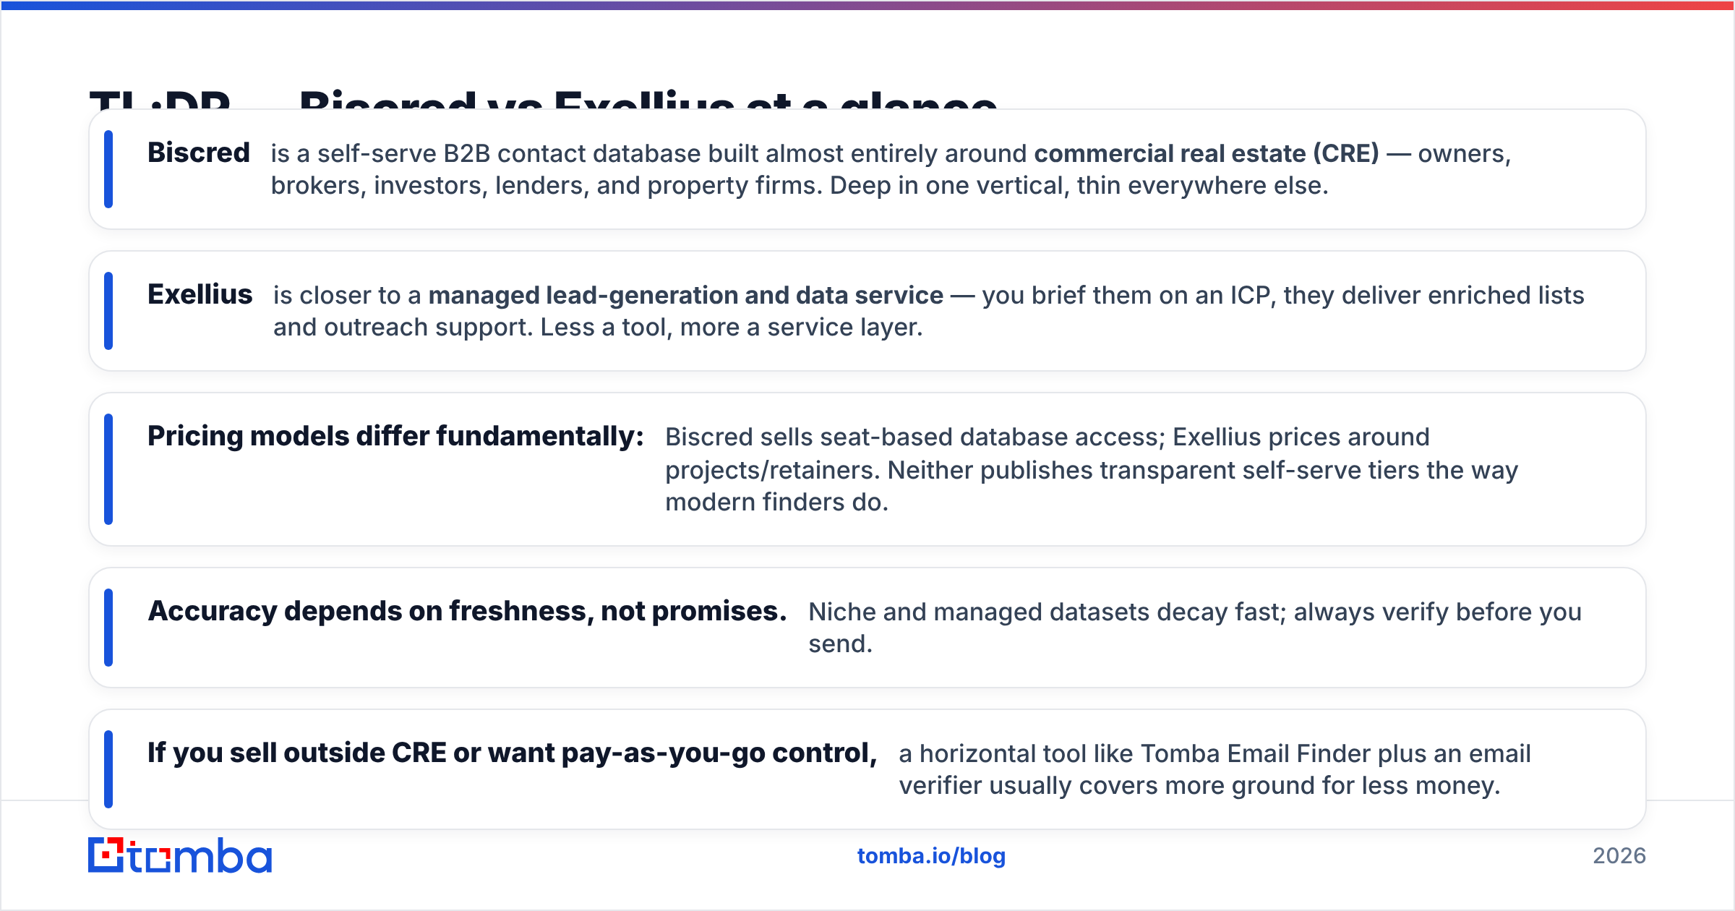Click the If you sell outside CRE heading
Viewport: 1735px width, 911px height.
[x=513, y=753]
